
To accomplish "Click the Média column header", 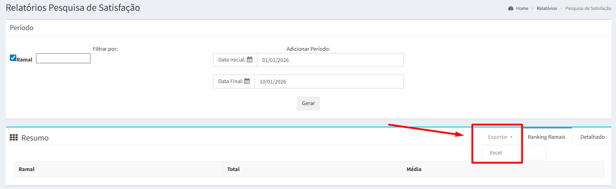I will (x=414, y=169).
